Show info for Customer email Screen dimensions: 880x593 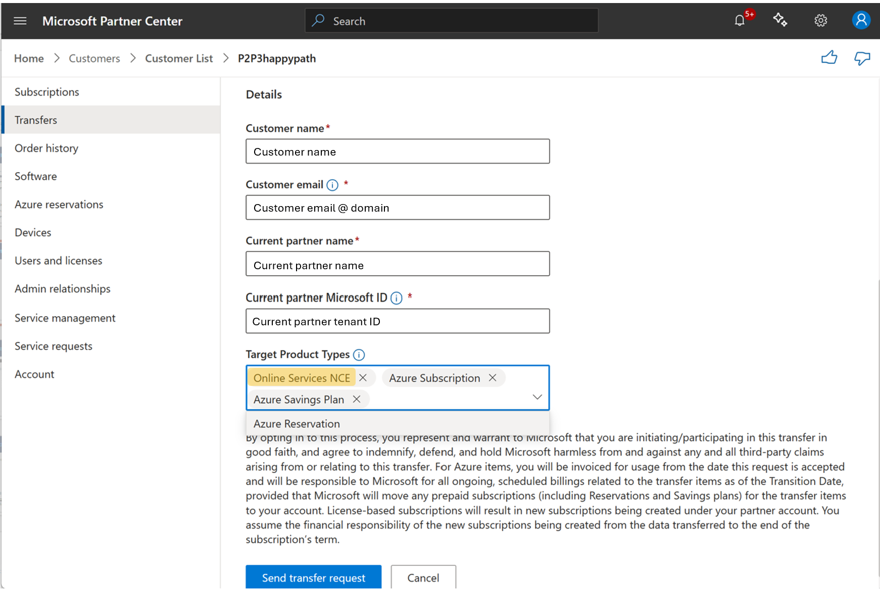tap(332, 185)
